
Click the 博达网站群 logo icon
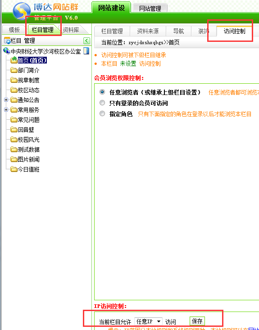click(x=22, y=11)
